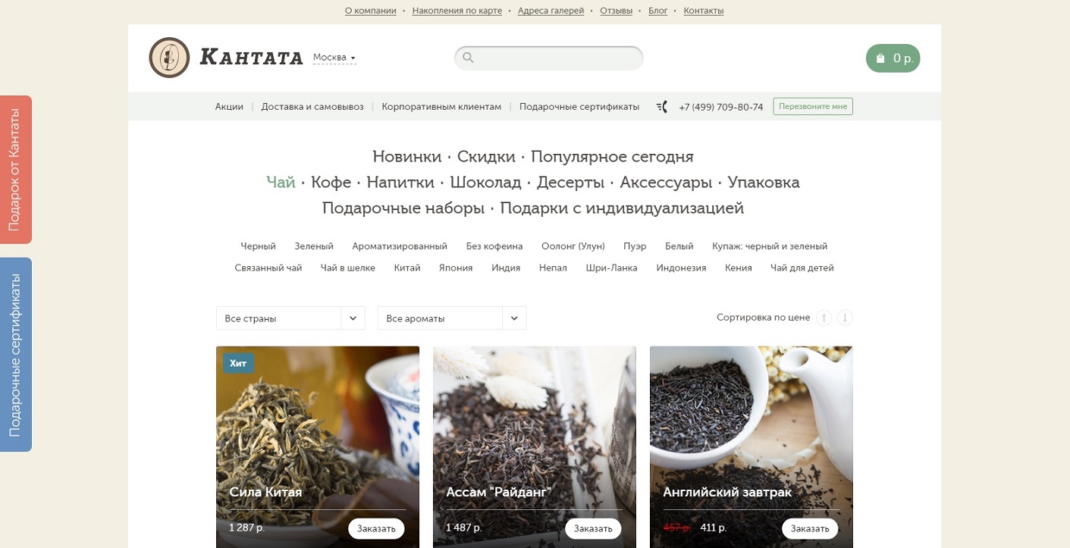Open the Новинки section
The height and width of the screenshot is (548, 1070).
click(x=407, y=157)
